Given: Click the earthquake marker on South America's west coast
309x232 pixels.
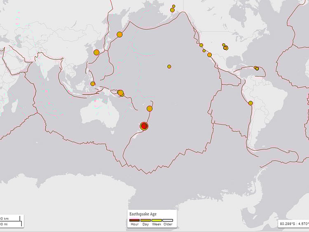Looking at the screenshot, I should tap(250, 103).
